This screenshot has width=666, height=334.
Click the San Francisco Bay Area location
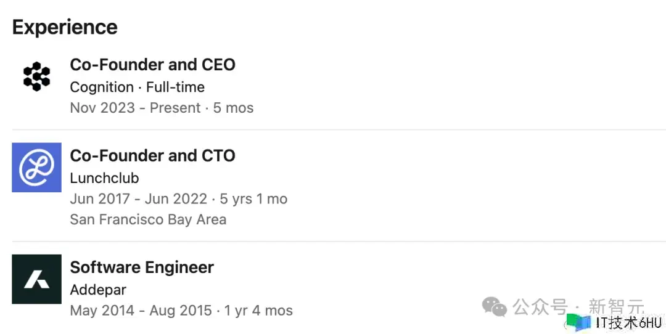click(x=148, y=219)
